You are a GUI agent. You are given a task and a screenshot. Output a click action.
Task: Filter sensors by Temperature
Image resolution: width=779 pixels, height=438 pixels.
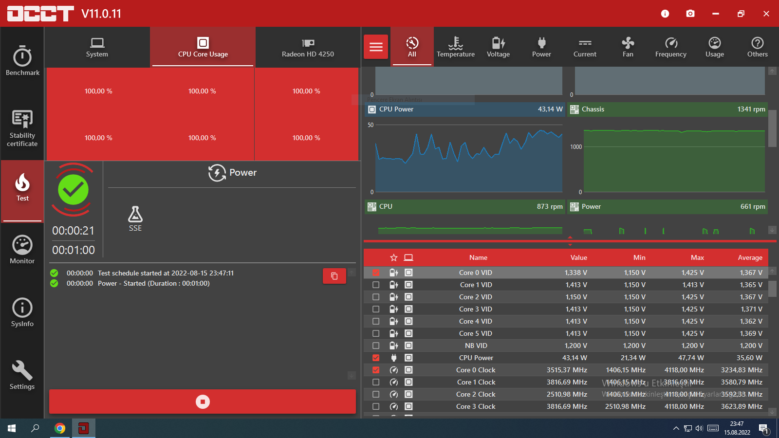(x=456, y=47)
